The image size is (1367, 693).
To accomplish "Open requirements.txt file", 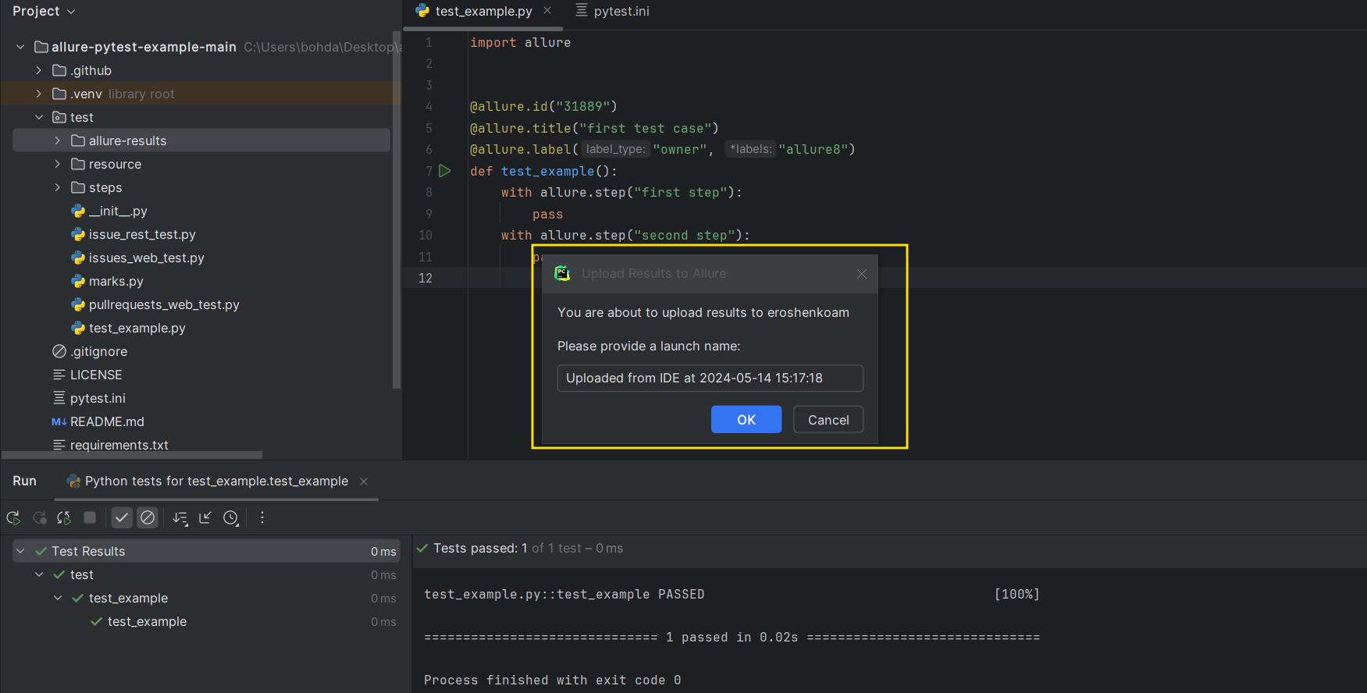I will [x=111, y=445].
